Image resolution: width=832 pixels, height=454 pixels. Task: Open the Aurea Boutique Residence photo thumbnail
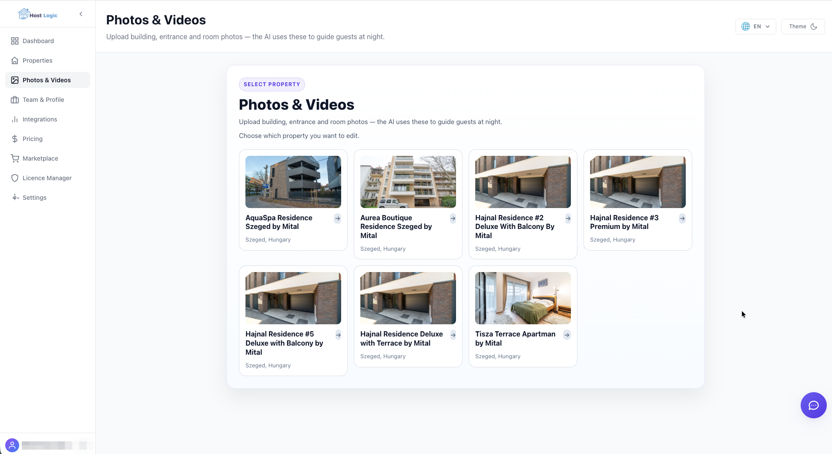coord(408,182)
